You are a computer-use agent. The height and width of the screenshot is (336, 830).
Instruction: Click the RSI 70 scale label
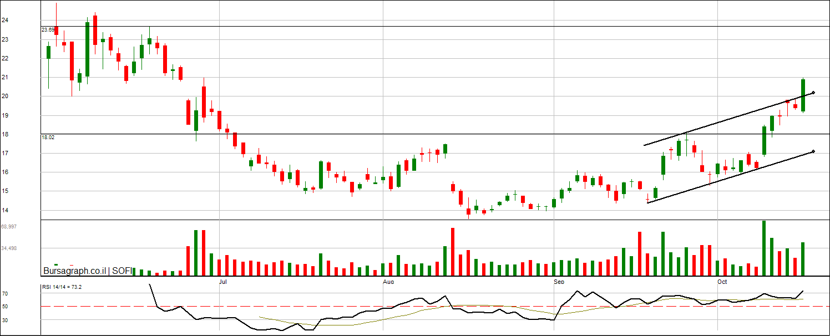coord(4,293)
